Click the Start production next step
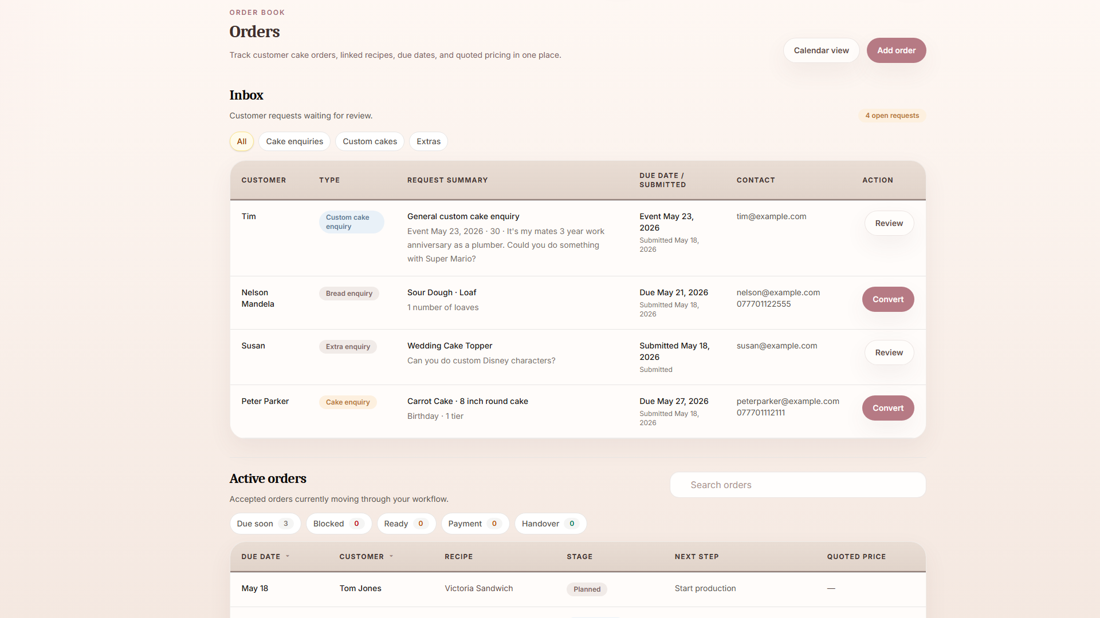The width and height of the screenshot is (1100, 618). (705, 588)
